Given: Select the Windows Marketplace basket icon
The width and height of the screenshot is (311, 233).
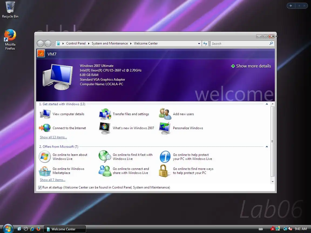Looking at the screenshot, I should (45, 171).
